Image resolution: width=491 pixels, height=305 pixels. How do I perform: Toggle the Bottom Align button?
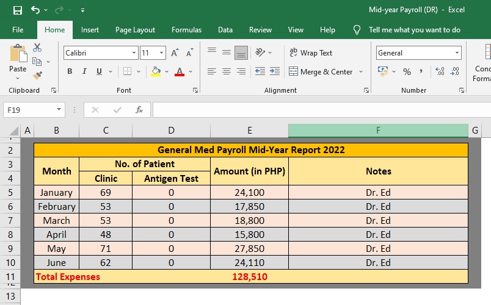click(x=241, y=52)
